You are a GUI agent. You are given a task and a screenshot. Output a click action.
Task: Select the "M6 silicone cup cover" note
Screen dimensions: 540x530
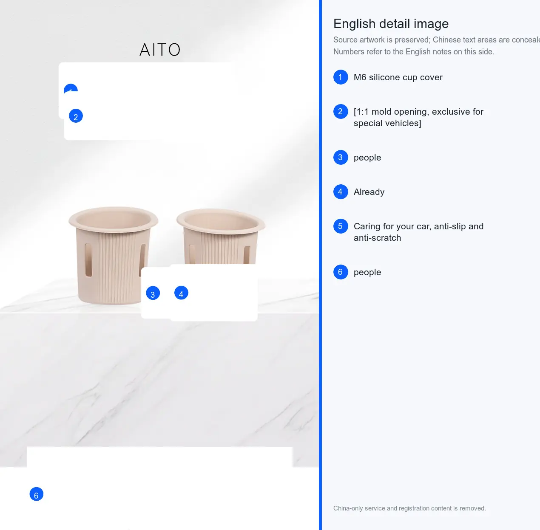pyautogui.click(x=398, y=77)
